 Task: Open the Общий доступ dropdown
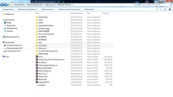pos(48,9)
